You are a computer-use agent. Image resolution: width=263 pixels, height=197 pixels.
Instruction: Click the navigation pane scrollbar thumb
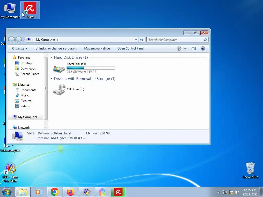[x=46, y=88]
